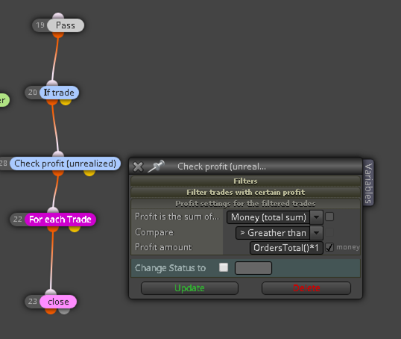The width and height of the screenshot is (401, 339).
Task: Click yellow output under Check profit block
Action: (x=89, y=173)
